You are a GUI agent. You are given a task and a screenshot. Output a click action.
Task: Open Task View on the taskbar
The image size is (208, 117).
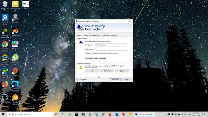click(x=63, y=114)
